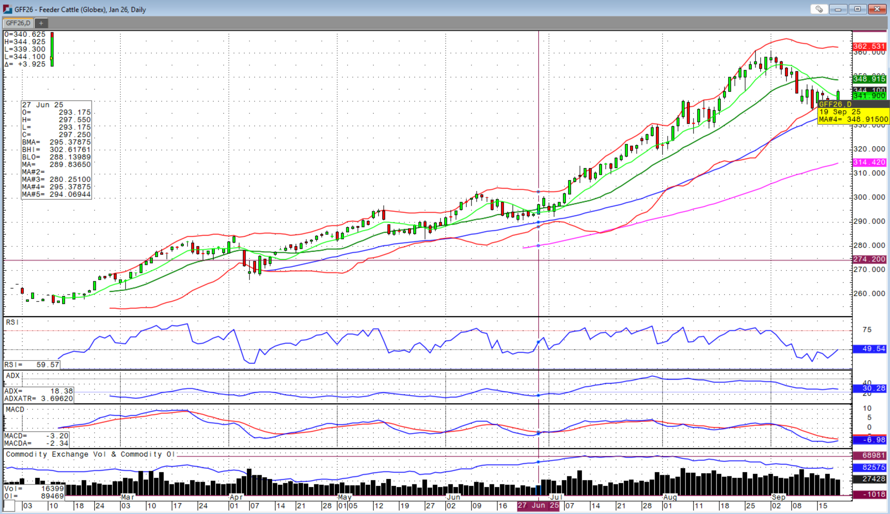Click the MACD study label
Screen dimensions: 890x514
click(x=15, y=410)
